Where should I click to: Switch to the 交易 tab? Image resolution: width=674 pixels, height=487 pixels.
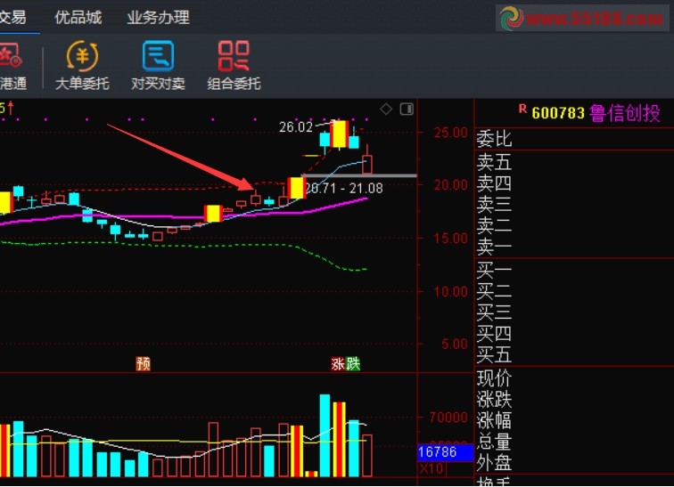point(12,18)
